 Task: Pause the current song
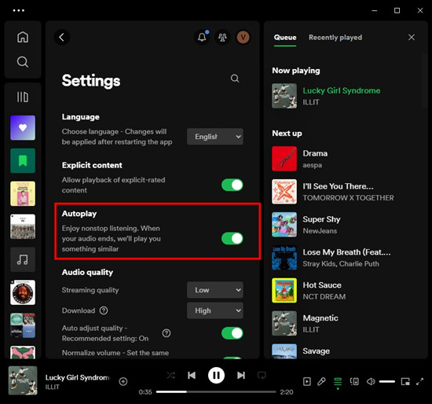tap(216, 376)
